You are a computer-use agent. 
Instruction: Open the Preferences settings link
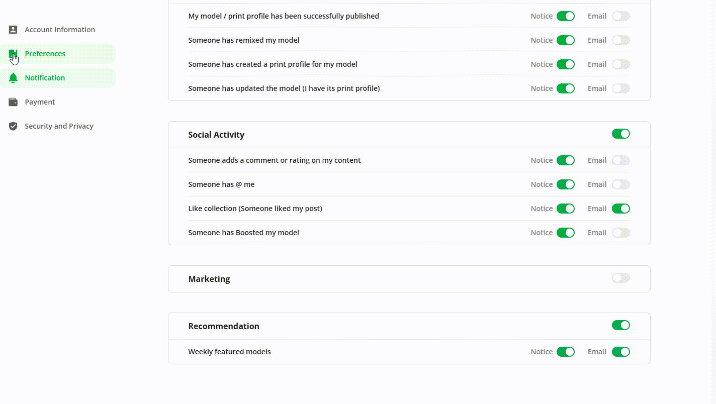(x=45, y=54)
